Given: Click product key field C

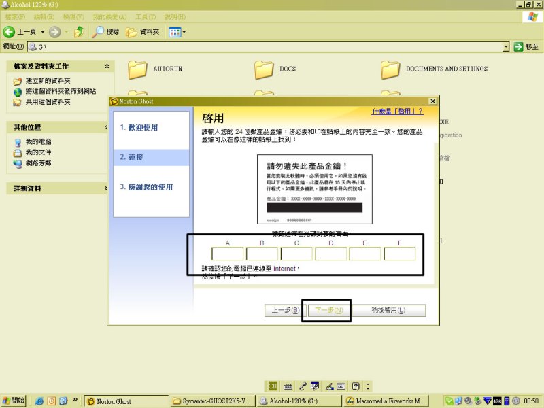Looking at the screenshot, I should click(296, 254).
